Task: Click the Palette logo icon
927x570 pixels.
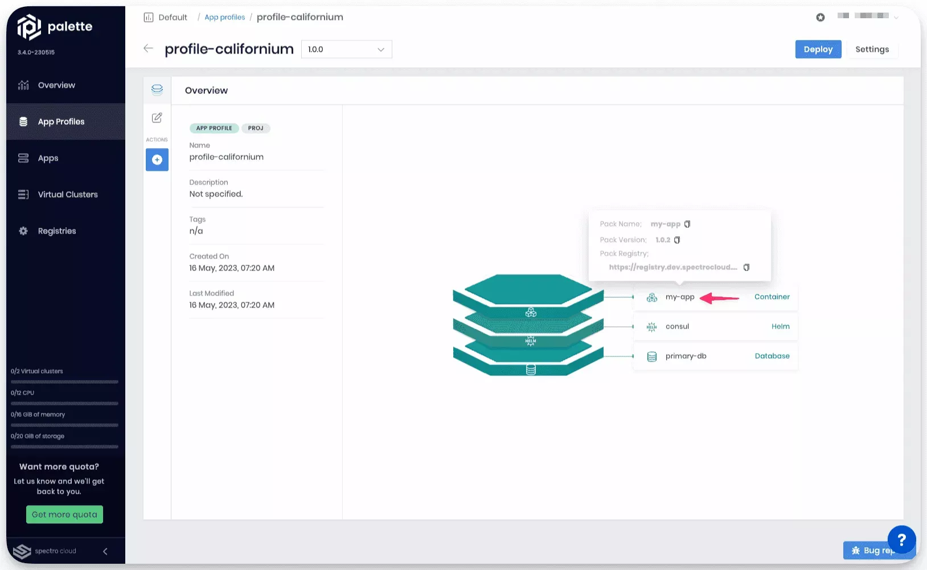Action: 29,27
